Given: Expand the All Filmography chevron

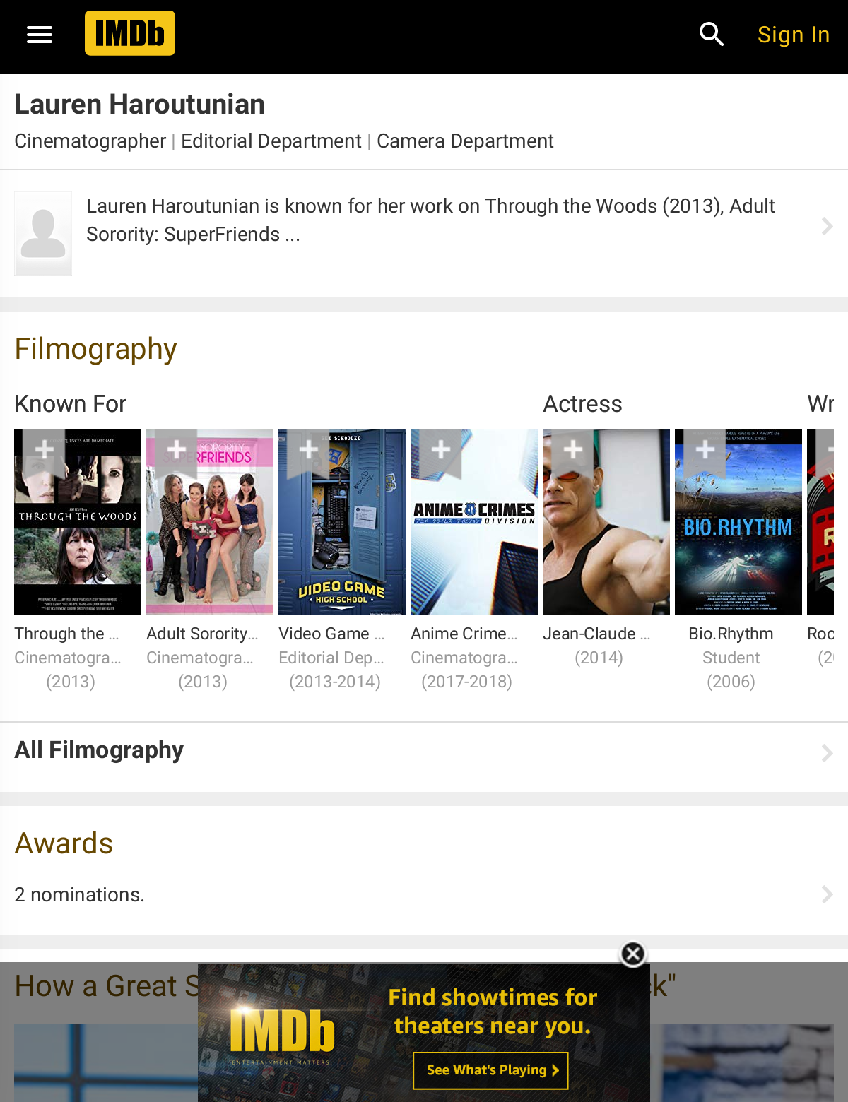Looking at the screenshot, I should [x=827, y=753].
